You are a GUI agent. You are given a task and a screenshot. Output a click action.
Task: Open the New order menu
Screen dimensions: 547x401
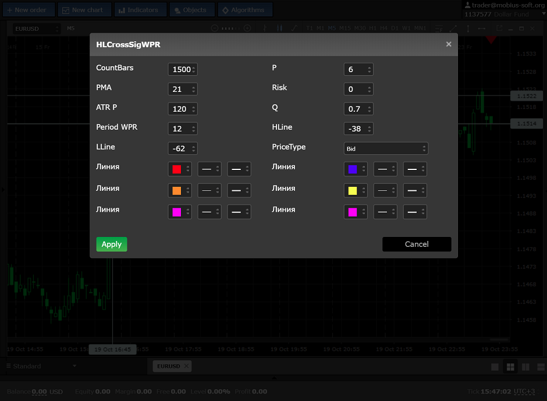click(x=29, y=10)
